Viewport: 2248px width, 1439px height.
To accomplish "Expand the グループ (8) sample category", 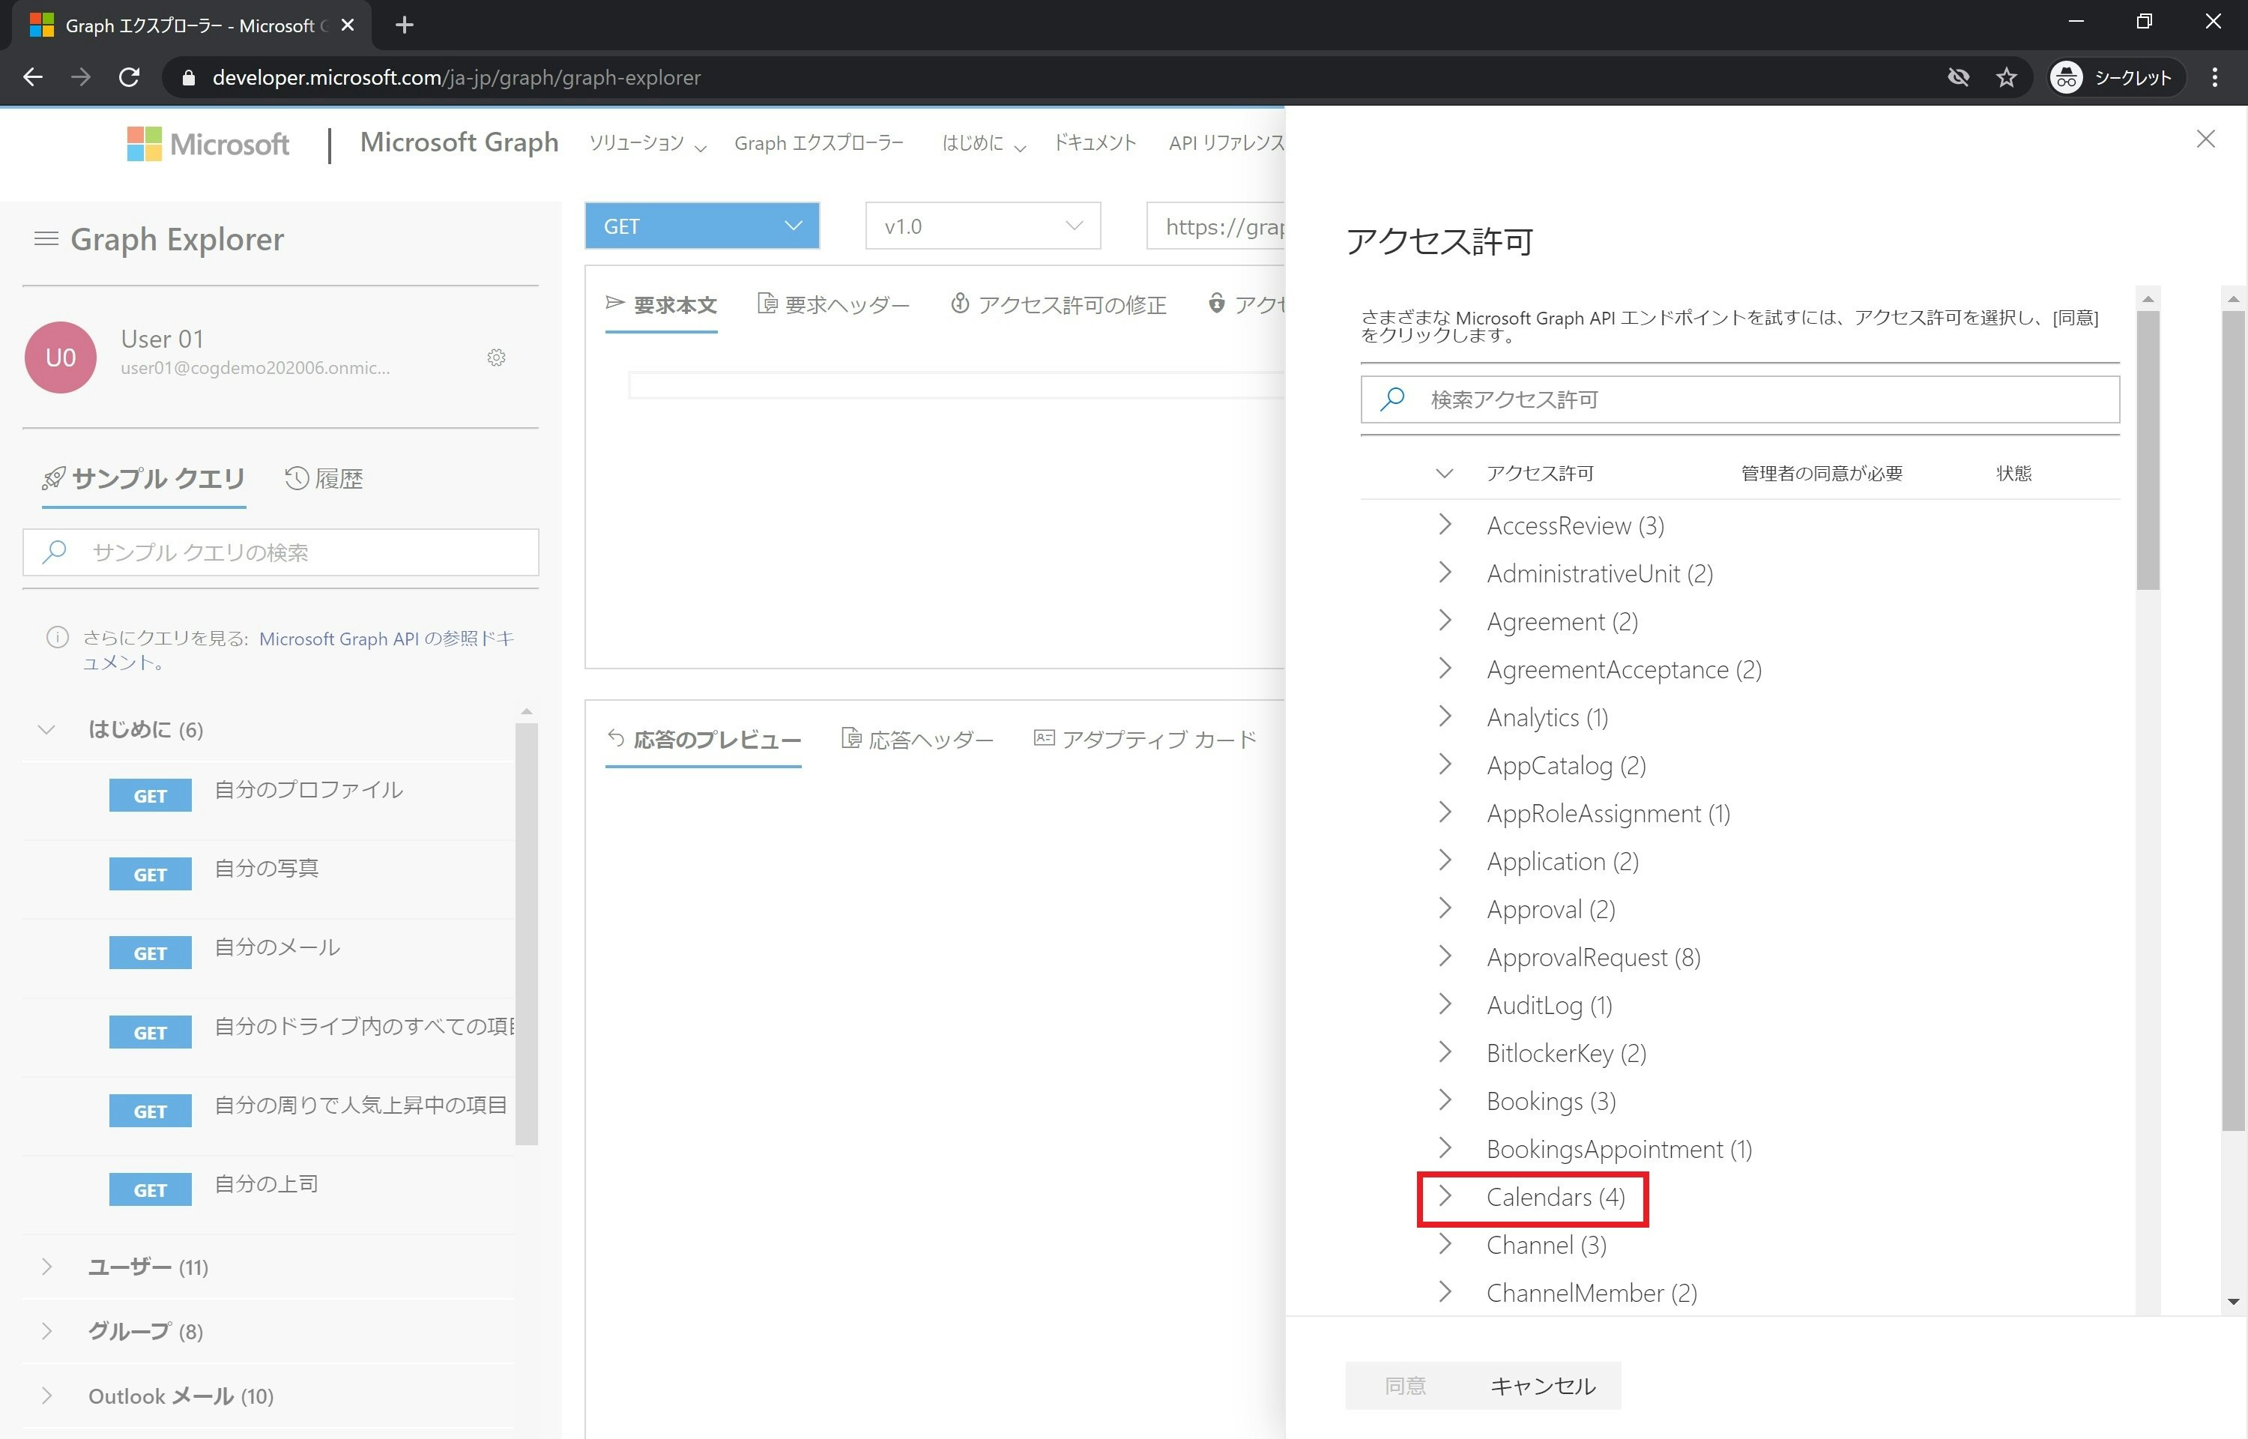I will click(46, 1332).
